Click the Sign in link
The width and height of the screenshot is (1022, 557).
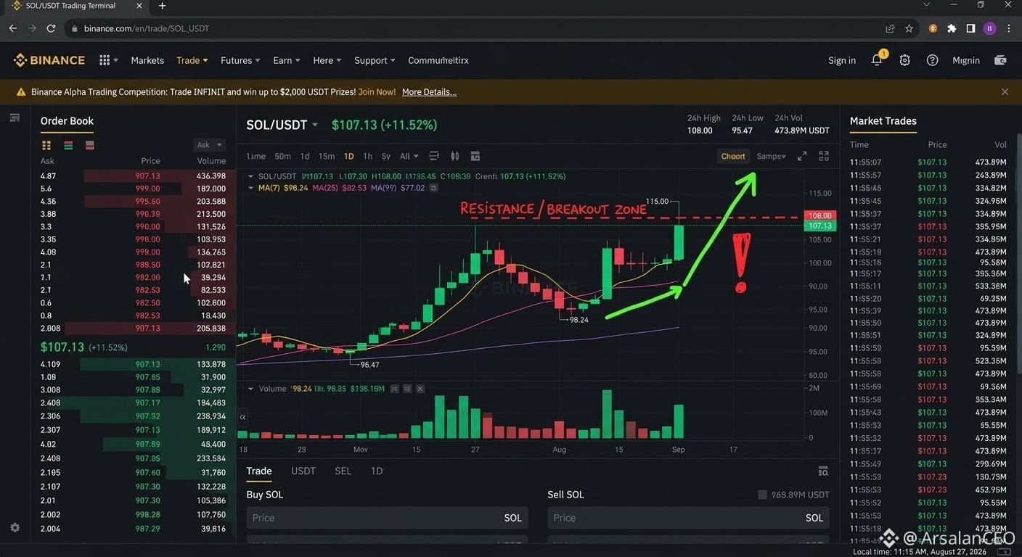point(842,60)
